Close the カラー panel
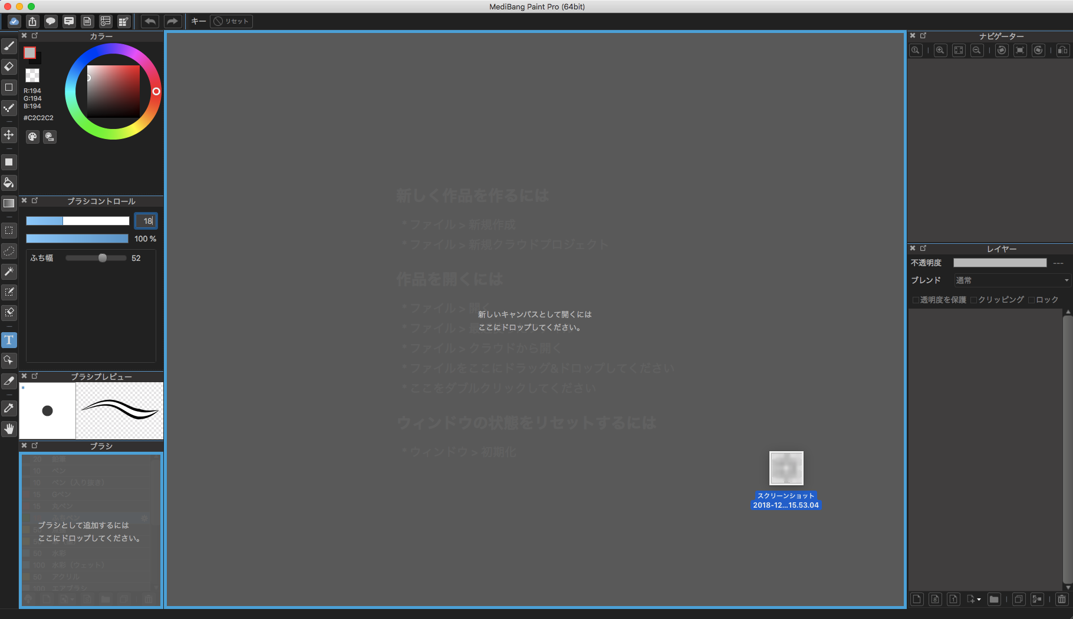The height and width of the screenshot is (619, 1073). coord(25,36)
